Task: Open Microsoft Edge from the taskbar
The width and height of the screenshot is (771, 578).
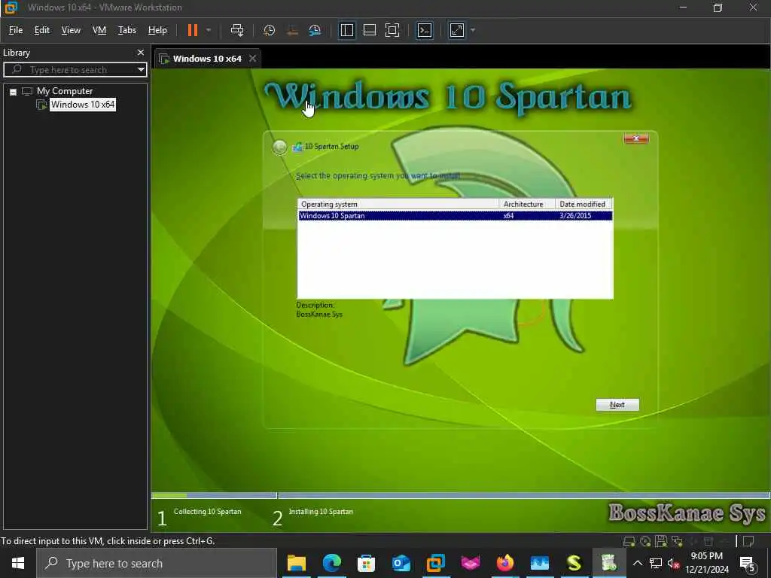Action: pyautogui.click(x=331, y=563)
